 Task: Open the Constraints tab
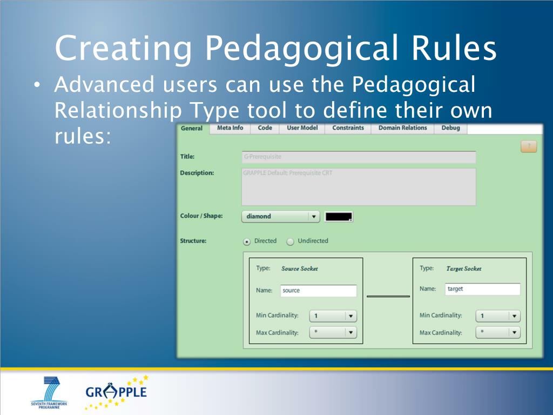[x=348, y=128]
